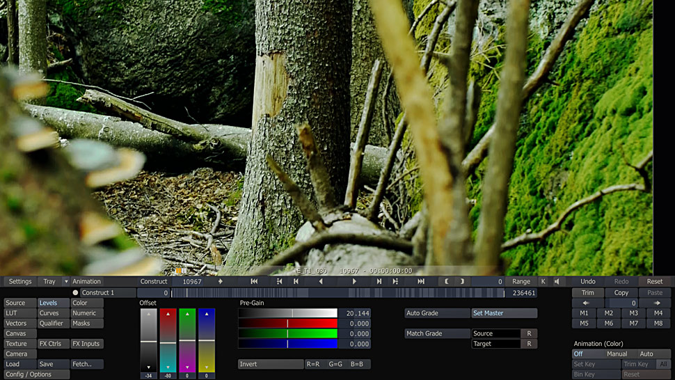Image resolution: width=675 pixels, height=380 pixels.
Task: Adjust the red Pre-Gain slider
Action: [x=287, y=324]
